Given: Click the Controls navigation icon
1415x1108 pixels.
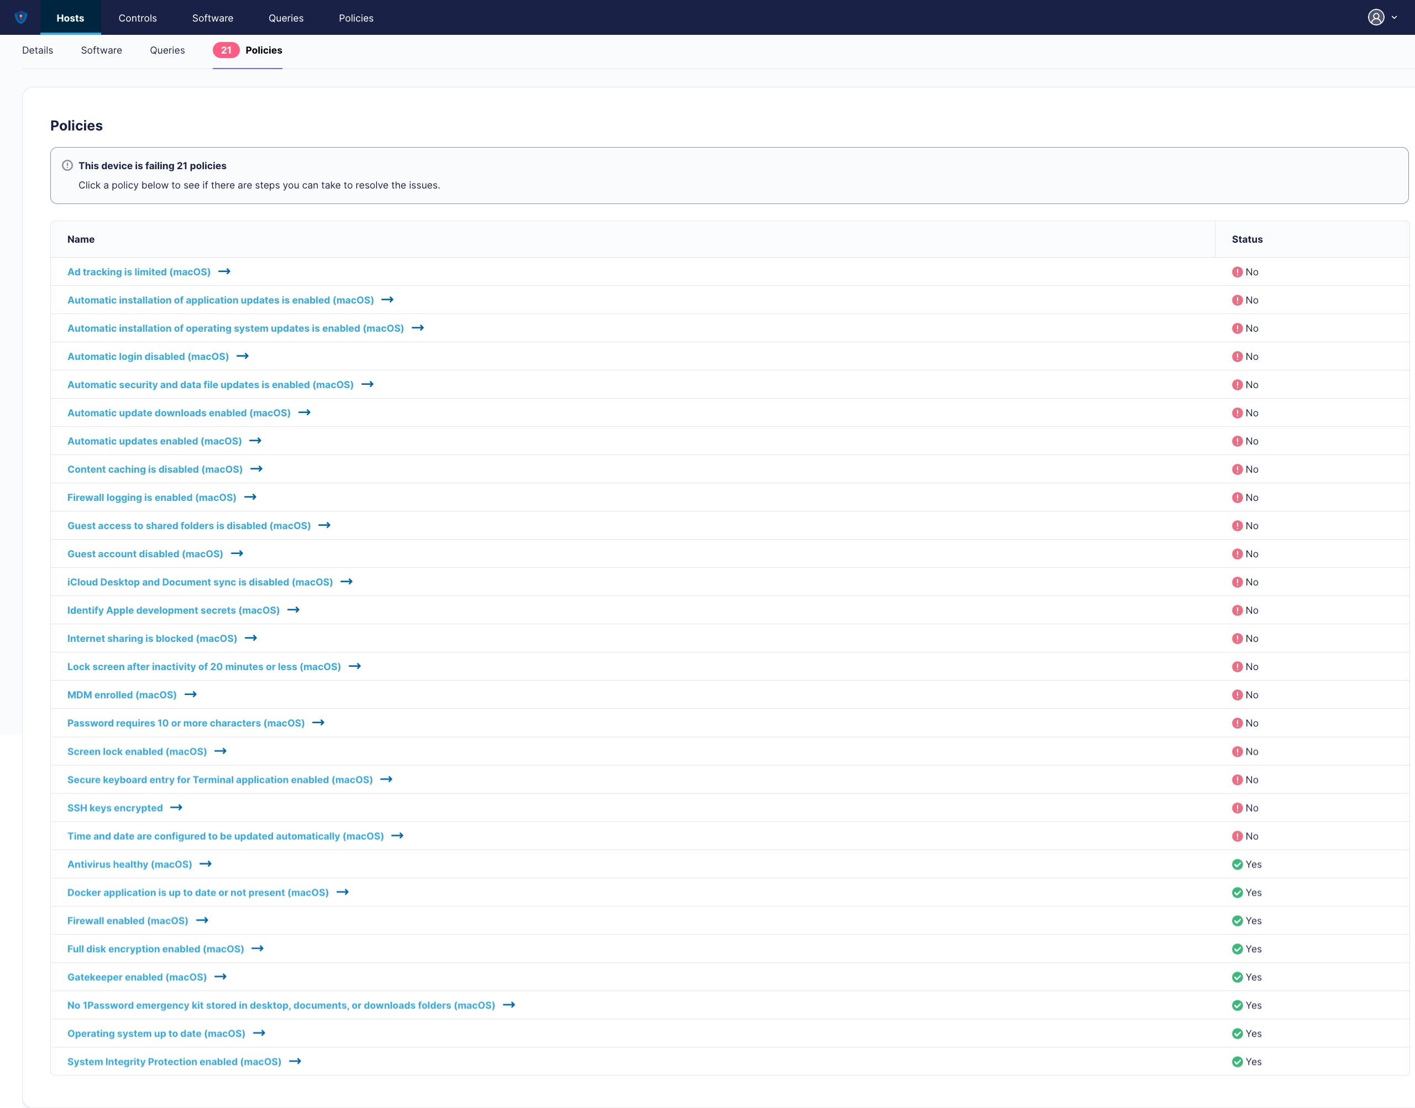Looking at the screenshot, I should coord(138,17).
